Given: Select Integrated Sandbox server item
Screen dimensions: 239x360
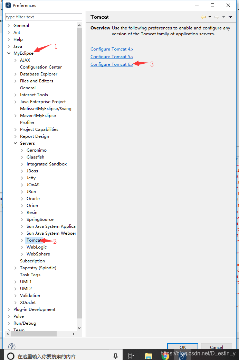Looking at the screenshot, I should coord(47,164).
